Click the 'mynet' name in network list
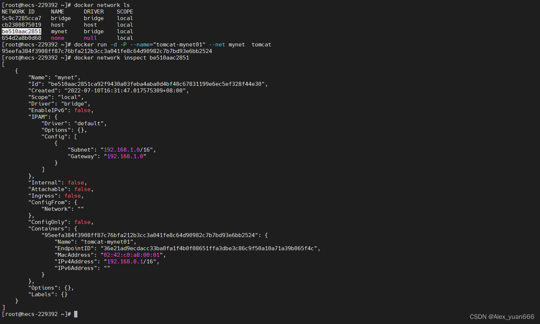The width and height of the screenshot is (540, 324). (x=59, y=31)
